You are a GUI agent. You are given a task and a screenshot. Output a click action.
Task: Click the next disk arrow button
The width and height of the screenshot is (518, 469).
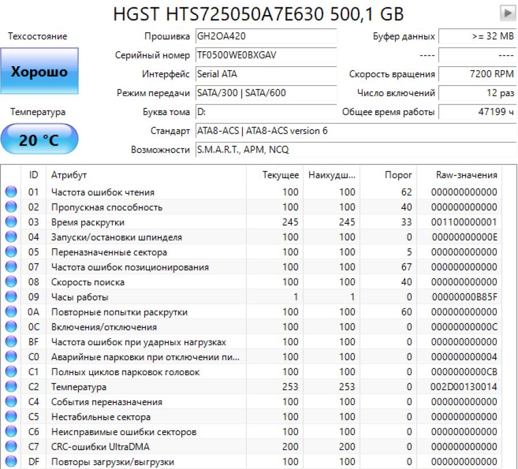(x=507, y=13)
